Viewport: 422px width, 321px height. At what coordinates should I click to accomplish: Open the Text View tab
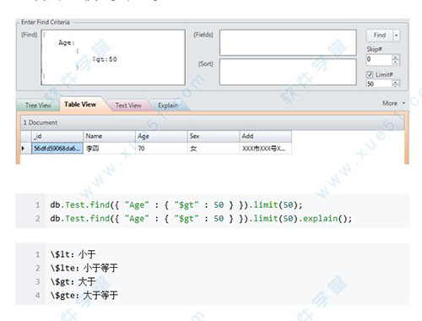tap(128, 106)
